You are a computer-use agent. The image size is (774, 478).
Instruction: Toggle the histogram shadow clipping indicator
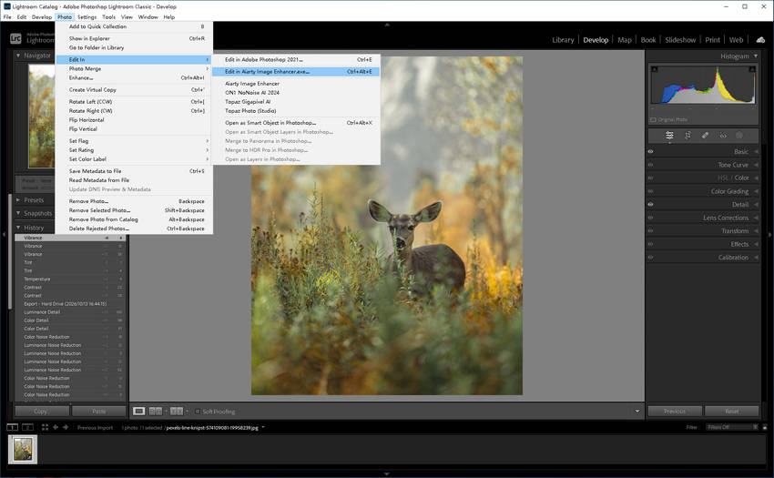tap(654, 69)
